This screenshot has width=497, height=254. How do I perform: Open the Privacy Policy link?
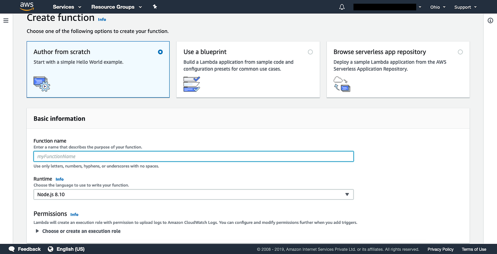tap(441, 249)
